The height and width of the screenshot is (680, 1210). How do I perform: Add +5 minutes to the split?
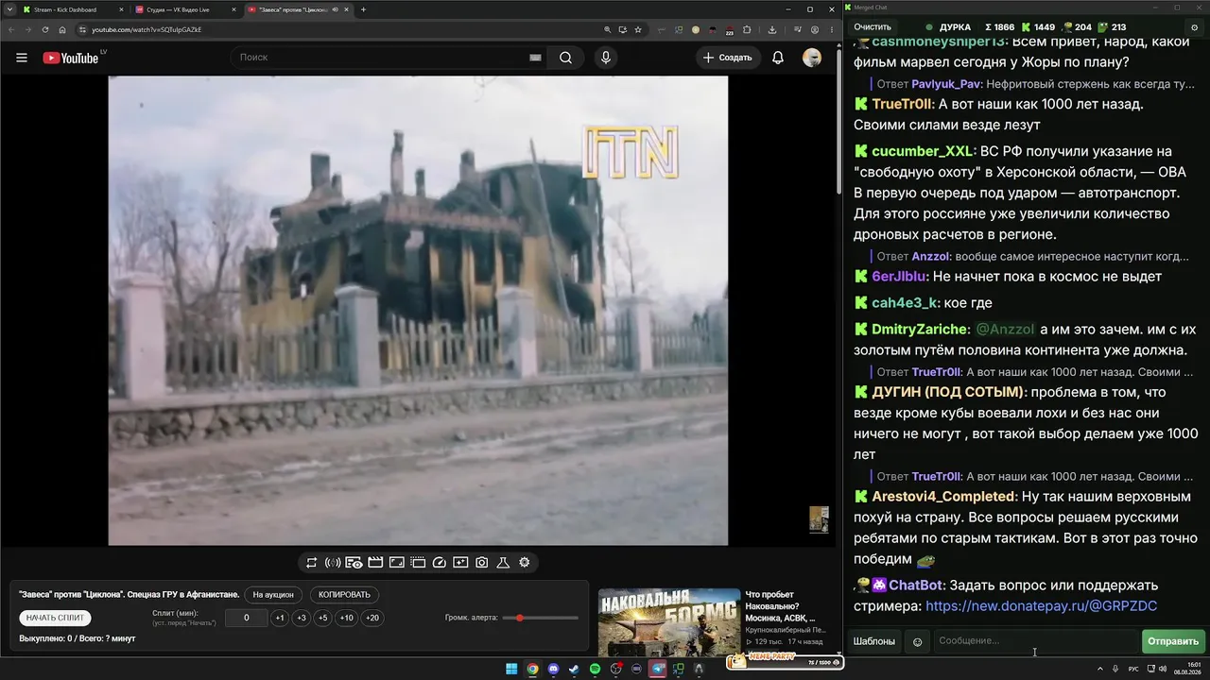(323, 618)
